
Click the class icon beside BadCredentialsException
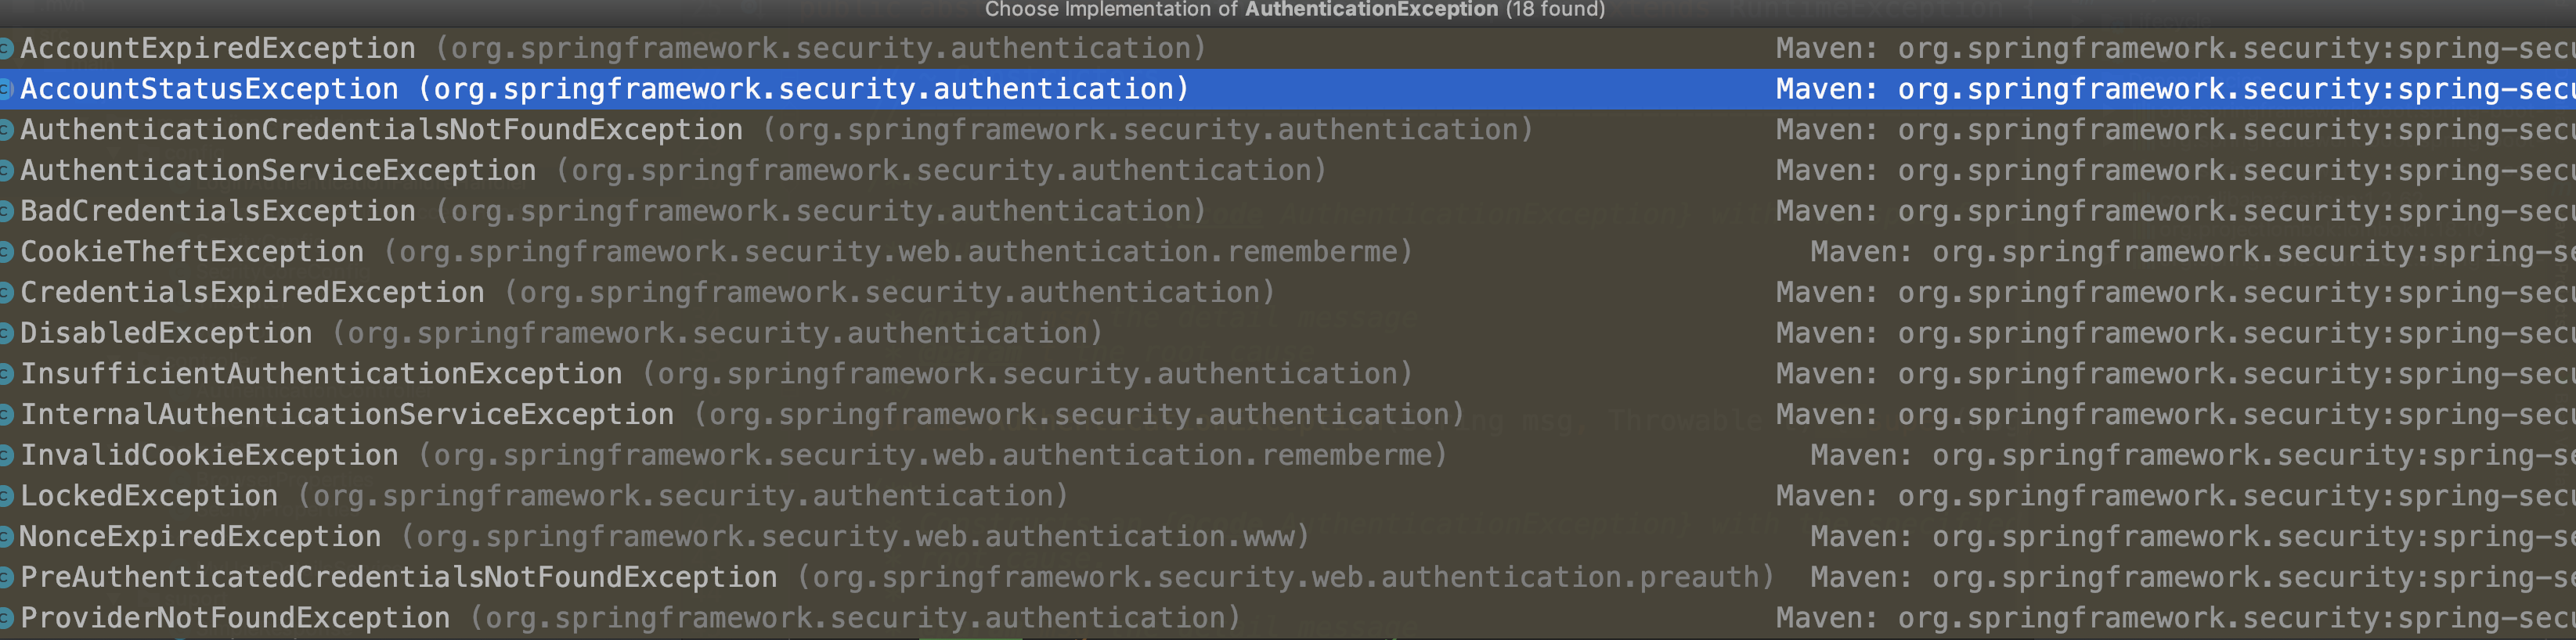coord(6,211)
